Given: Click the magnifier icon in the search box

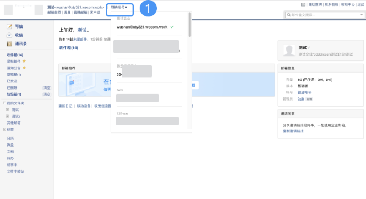Looking at the screenshot, I should click(289, 15).
